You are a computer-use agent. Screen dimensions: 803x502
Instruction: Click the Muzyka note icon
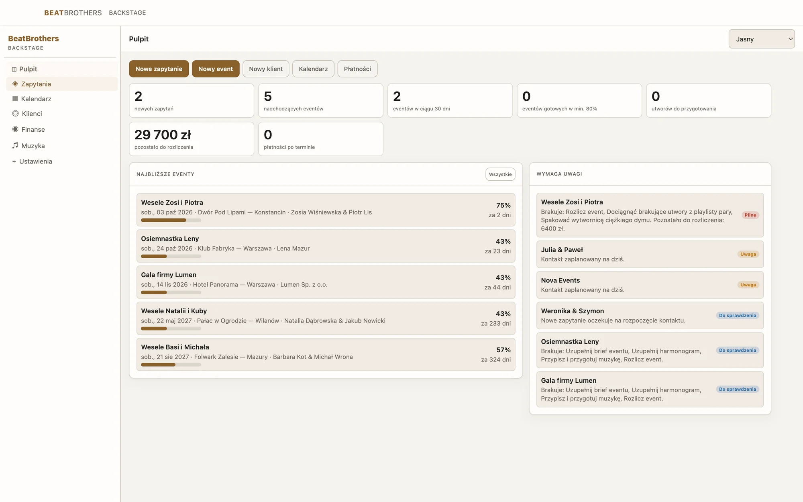tap(15, 145)
